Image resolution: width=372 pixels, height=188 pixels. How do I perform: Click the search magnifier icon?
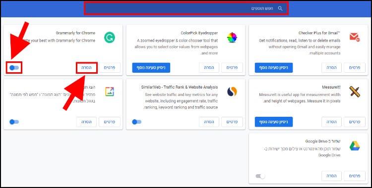pos(280,8)
